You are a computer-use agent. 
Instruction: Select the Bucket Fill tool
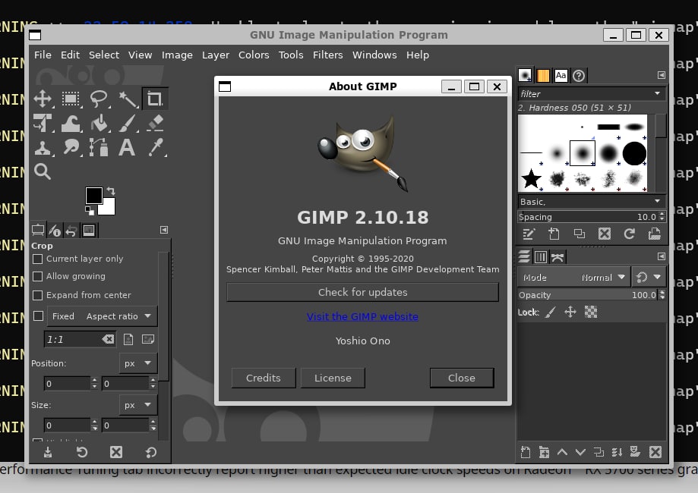click(99, 123)
